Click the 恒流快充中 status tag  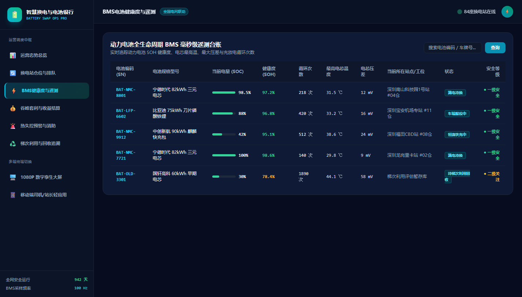point(457,134)
